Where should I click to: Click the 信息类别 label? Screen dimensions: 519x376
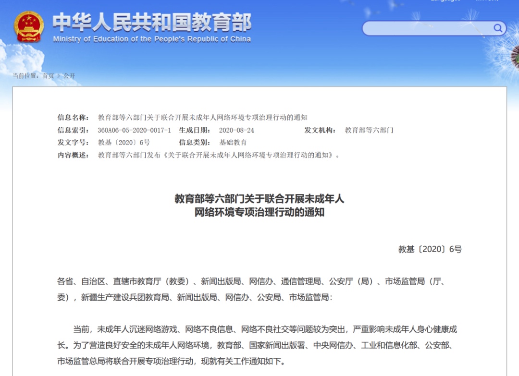[195, 143]
